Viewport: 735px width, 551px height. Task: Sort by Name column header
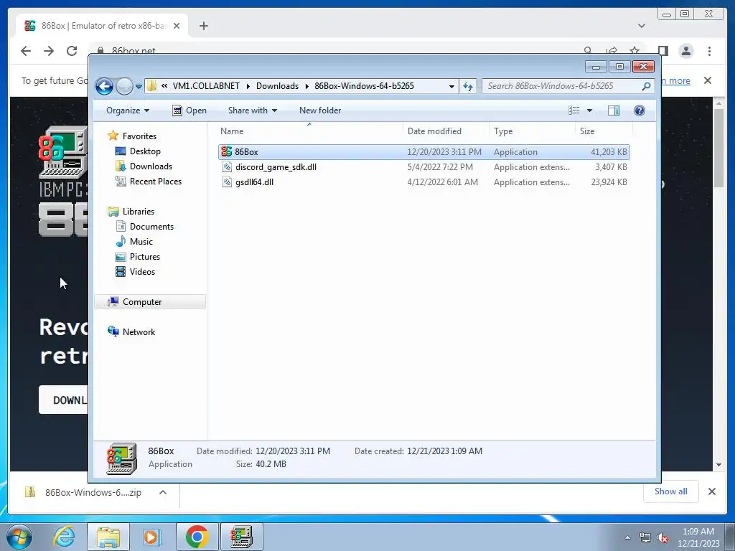click(x=309, y=131)
